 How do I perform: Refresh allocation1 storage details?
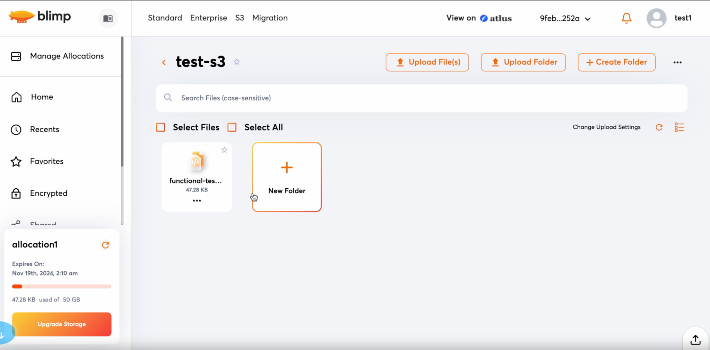(105, 245)
